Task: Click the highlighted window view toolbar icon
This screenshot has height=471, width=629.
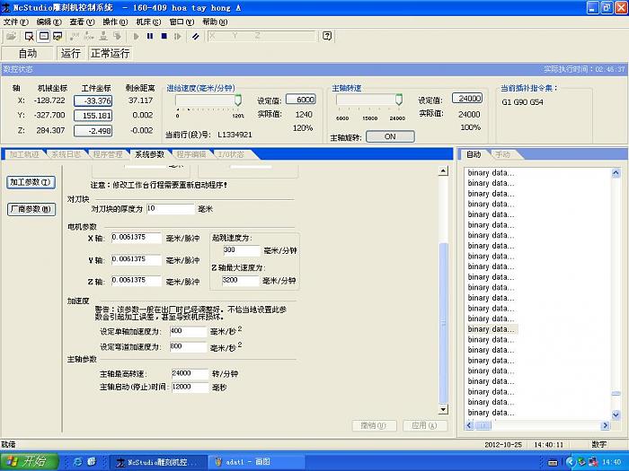Action: [43, 37]
